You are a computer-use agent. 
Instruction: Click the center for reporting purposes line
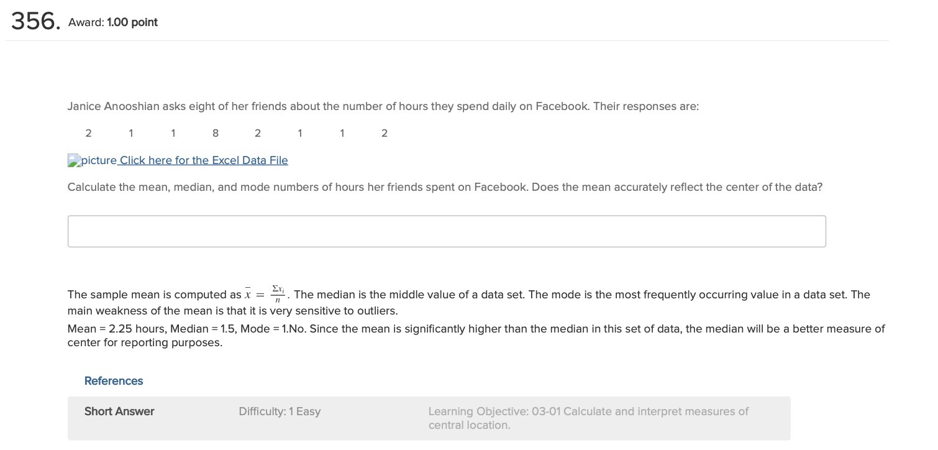click(145, 342)
